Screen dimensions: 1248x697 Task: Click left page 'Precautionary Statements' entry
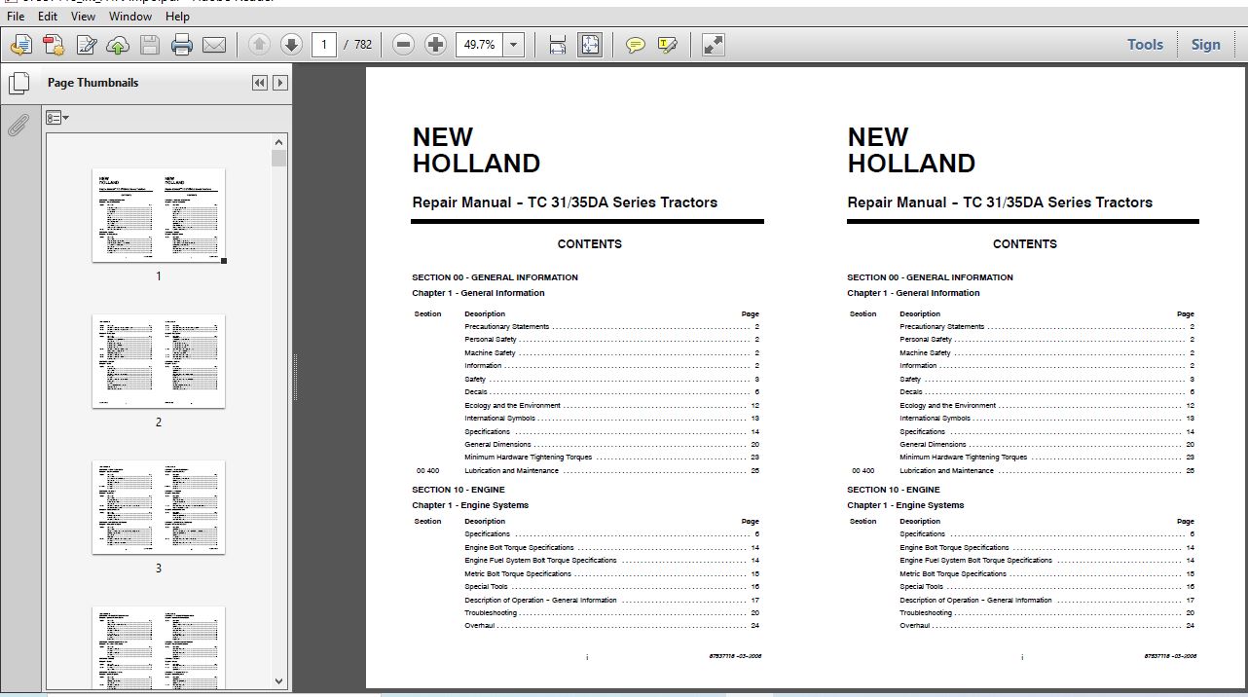[506, 327]
